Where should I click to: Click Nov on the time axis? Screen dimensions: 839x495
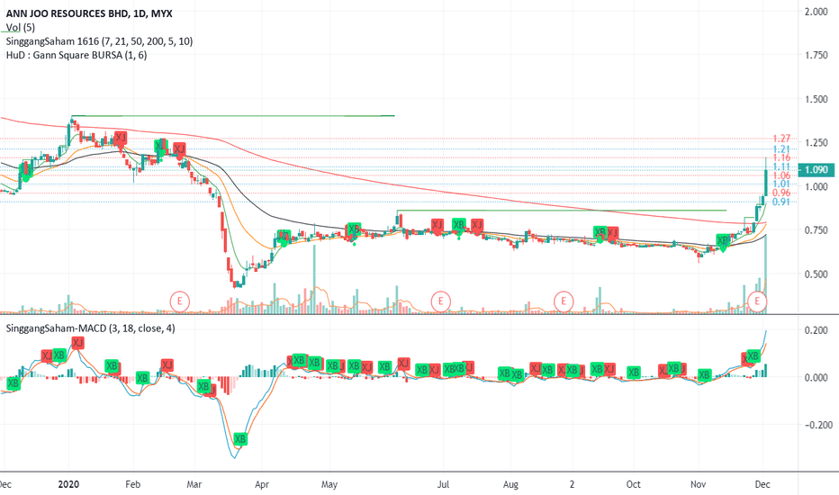[698, 484]
